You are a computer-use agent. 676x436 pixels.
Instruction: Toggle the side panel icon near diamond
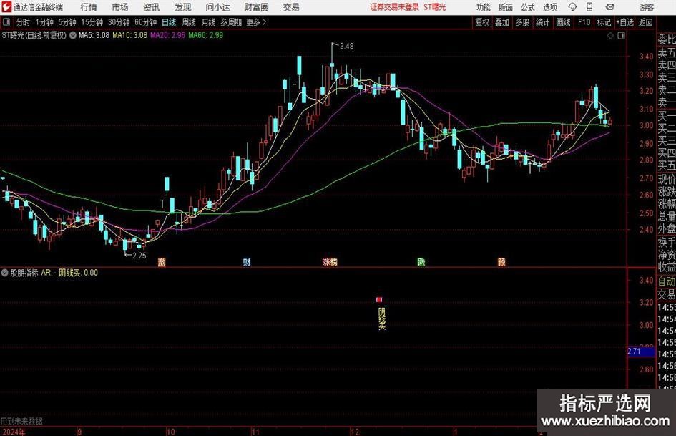pos(621,36)
